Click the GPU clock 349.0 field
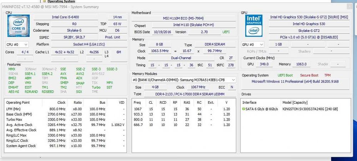This screenshot has width=357, height=161. click(264, 64)
